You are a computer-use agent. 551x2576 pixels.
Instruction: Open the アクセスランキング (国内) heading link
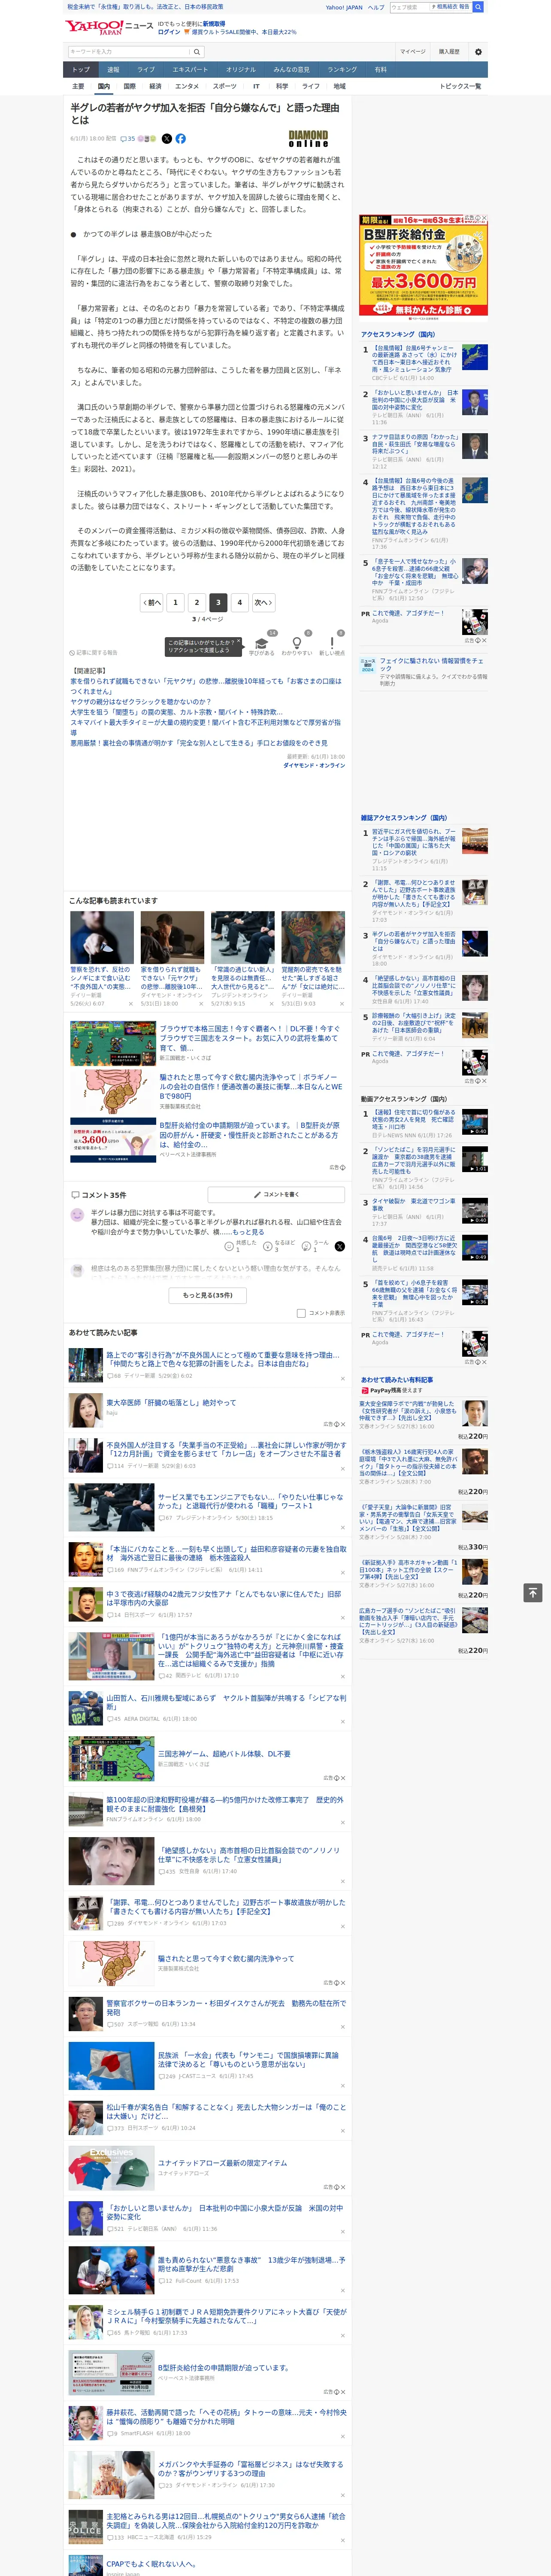(398, 334)
